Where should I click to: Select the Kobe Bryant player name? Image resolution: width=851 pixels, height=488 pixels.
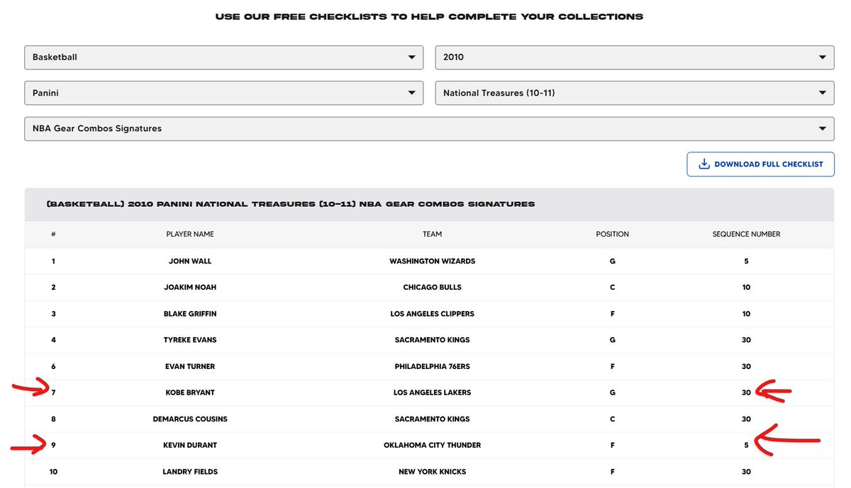190,392
